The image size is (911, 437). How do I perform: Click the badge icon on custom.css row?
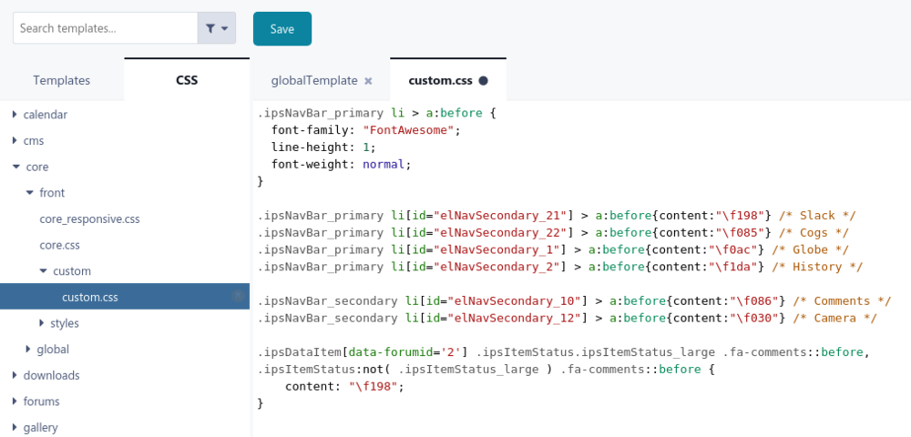tap(238, 297)
